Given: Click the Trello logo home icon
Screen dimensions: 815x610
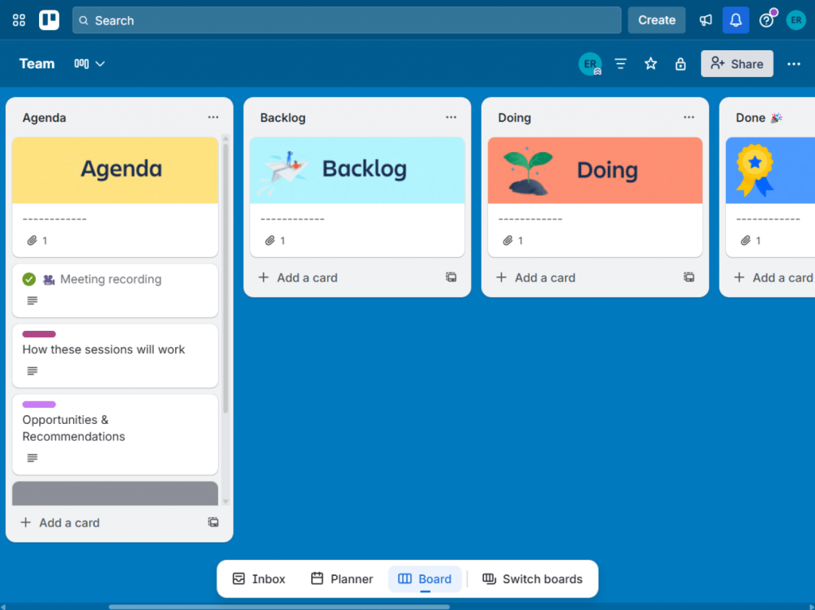Looking at the screenshot, I should [x=49, y=20].
